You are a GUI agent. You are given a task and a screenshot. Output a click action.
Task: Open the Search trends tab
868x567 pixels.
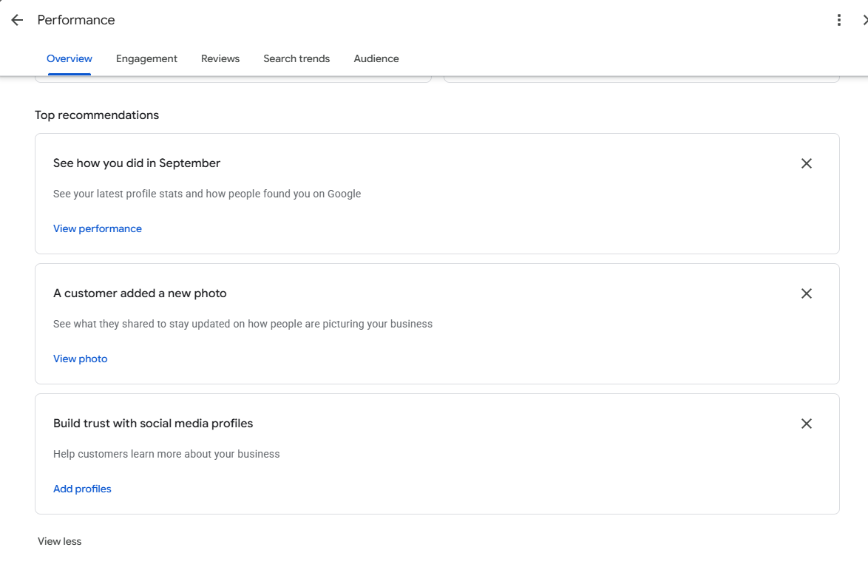pos(296,58)
